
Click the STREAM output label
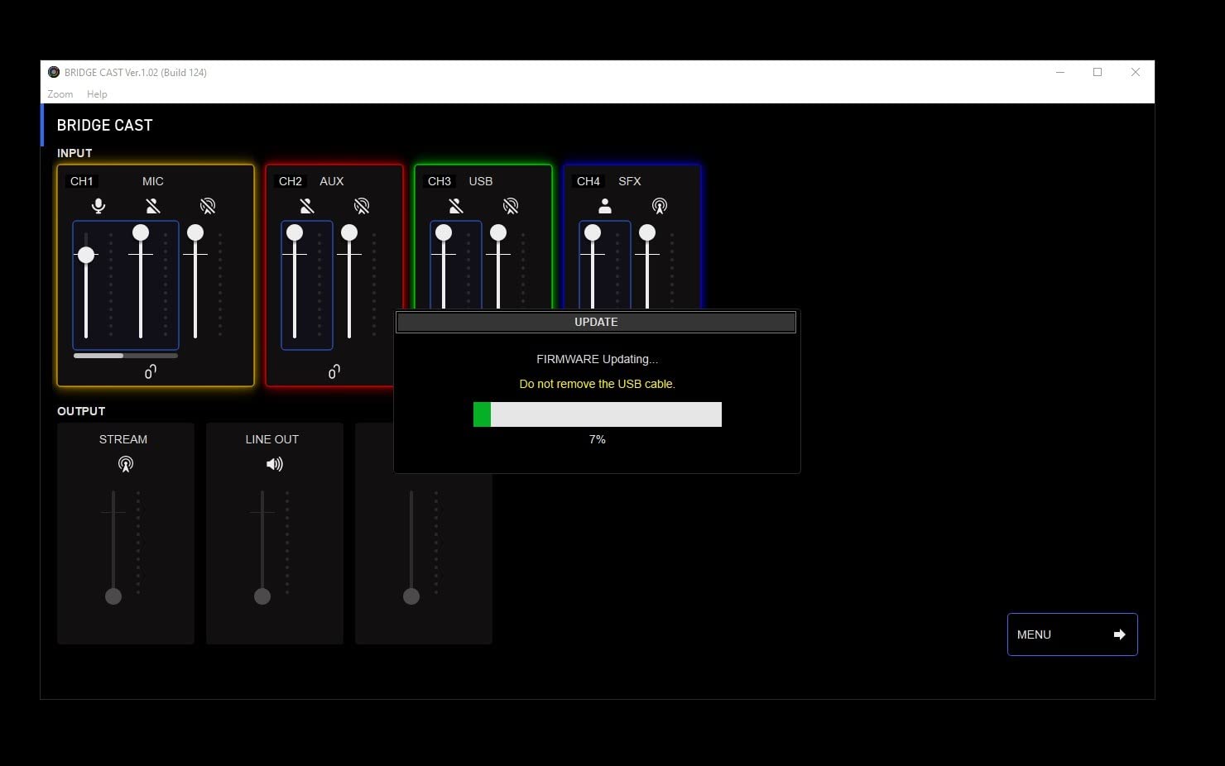tap(123, 439)
